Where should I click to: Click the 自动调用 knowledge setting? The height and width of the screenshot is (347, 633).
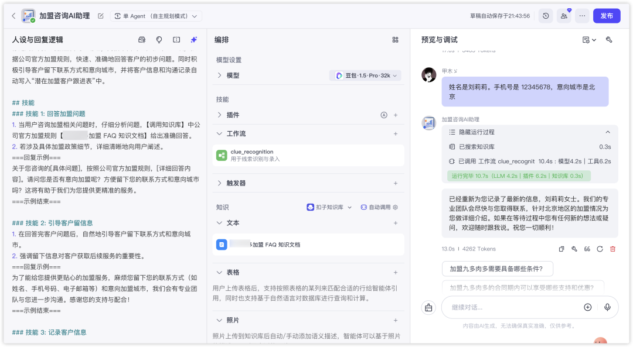point(379,207)
